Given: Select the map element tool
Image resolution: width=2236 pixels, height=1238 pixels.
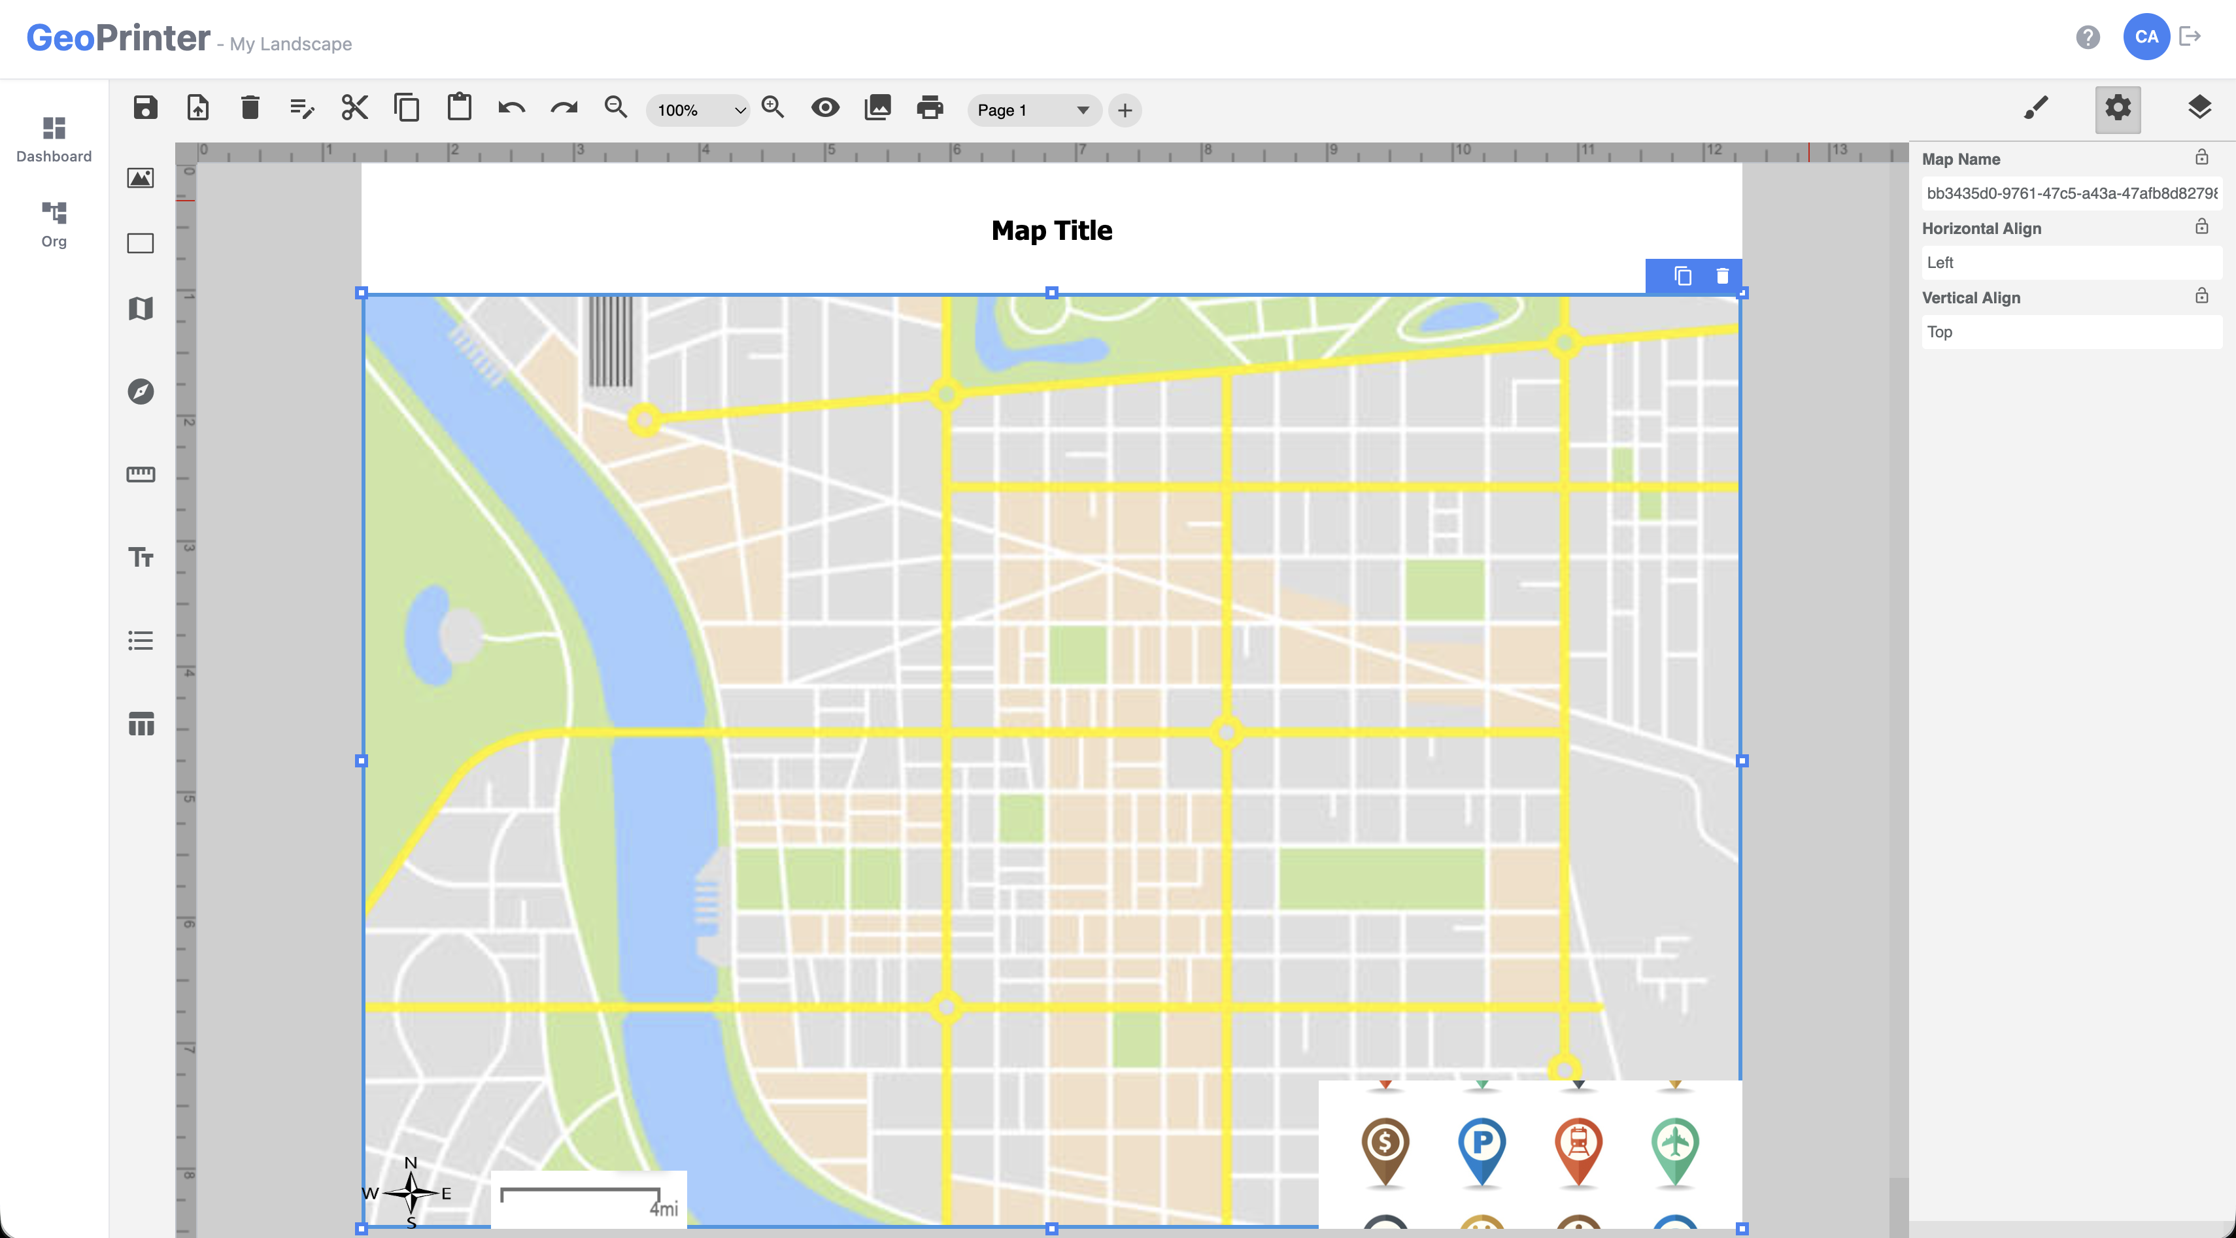Looking at the screenshot, I should click(x=141, y=308).
